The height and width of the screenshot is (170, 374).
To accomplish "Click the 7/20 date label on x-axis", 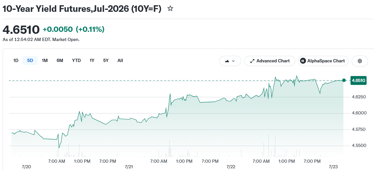I will coord(26,167).
